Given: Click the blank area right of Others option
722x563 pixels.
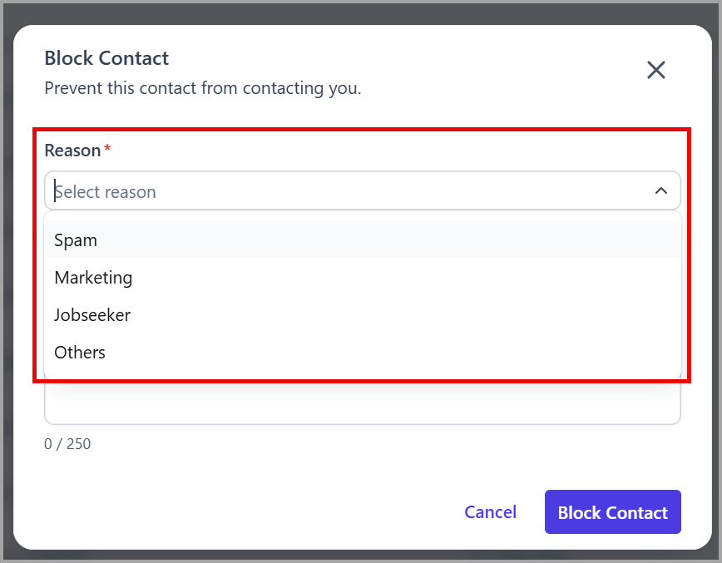Looking at the screenshot, I should (x=392, y=352).
